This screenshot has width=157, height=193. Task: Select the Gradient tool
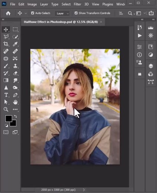[6, 81]
